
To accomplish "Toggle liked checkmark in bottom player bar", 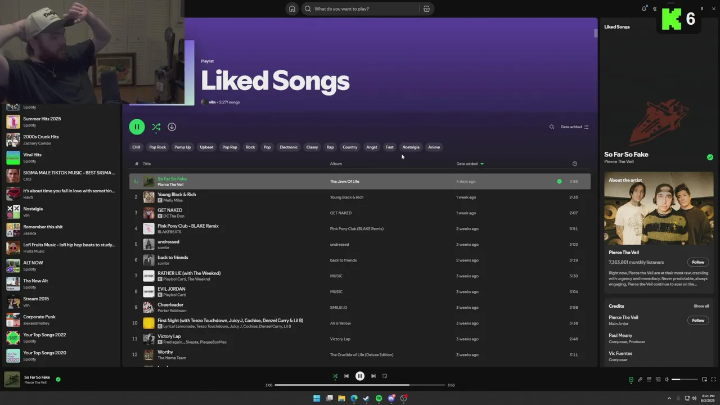I will click(58, 379).
